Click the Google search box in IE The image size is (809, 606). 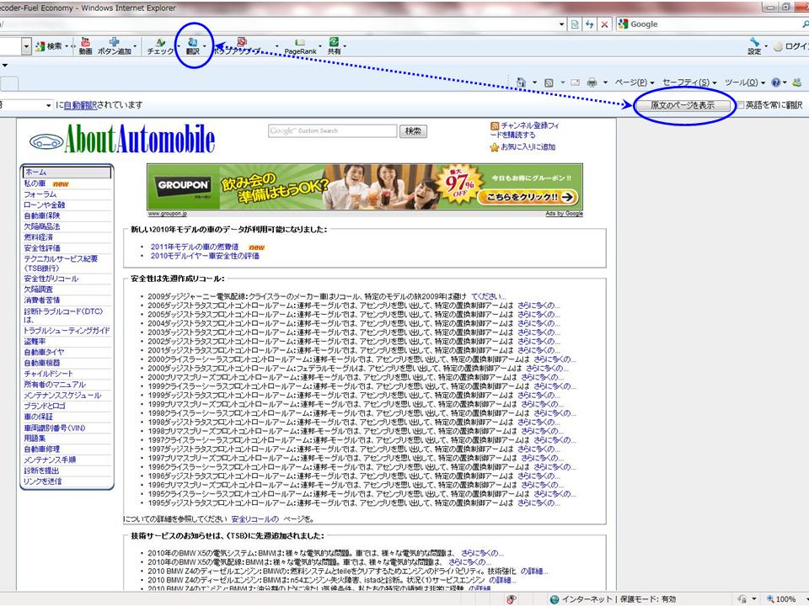[x=714, y=24]
